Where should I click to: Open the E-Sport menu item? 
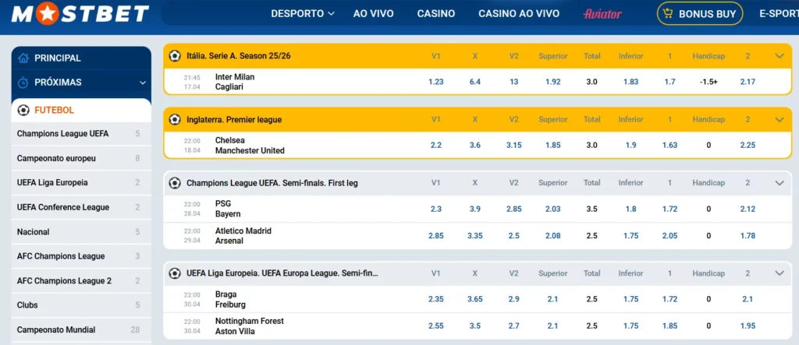coord(779,14)
